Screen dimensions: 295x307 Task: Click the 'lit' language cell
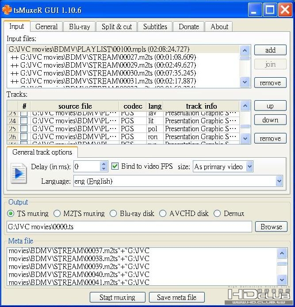(155, 121)
